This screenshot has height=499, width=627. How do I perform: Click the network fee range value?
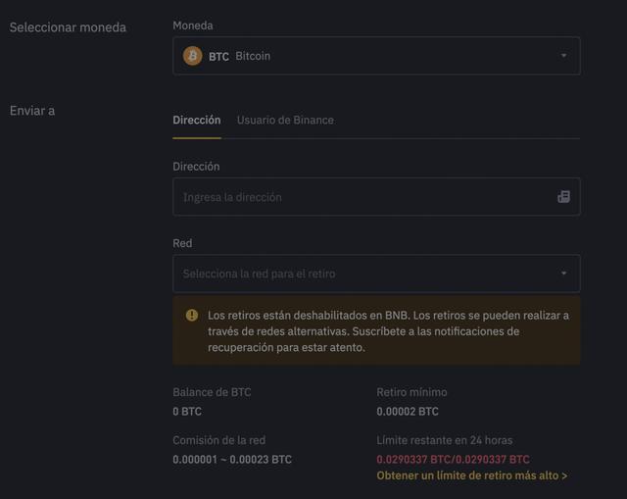click(232, 459)
